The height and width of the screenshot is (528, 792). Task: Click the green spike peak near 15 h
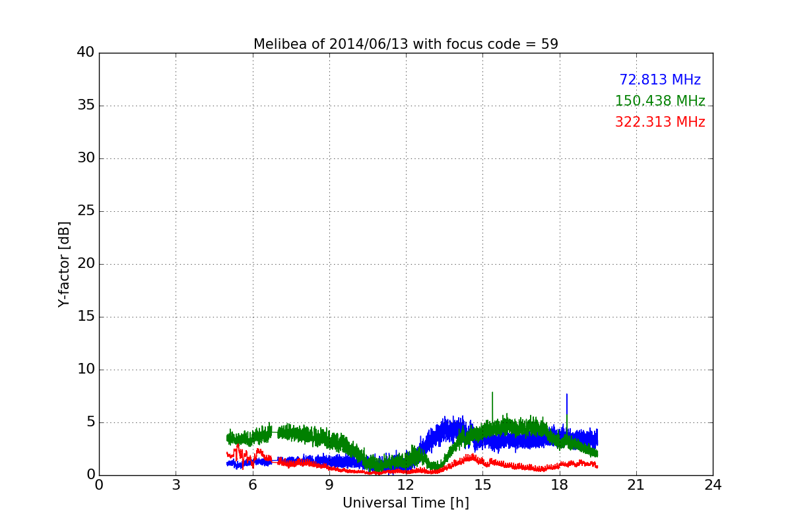click(492, 393)
